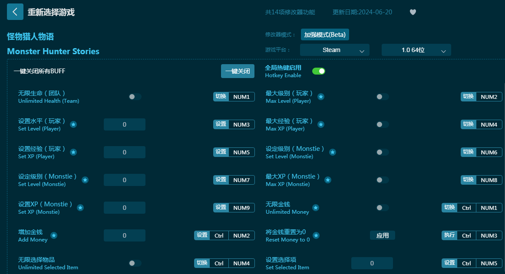The image size is (505, 274).
Task: Click the star icon beside Unlimited Money
Action: [x=316, y=208]
